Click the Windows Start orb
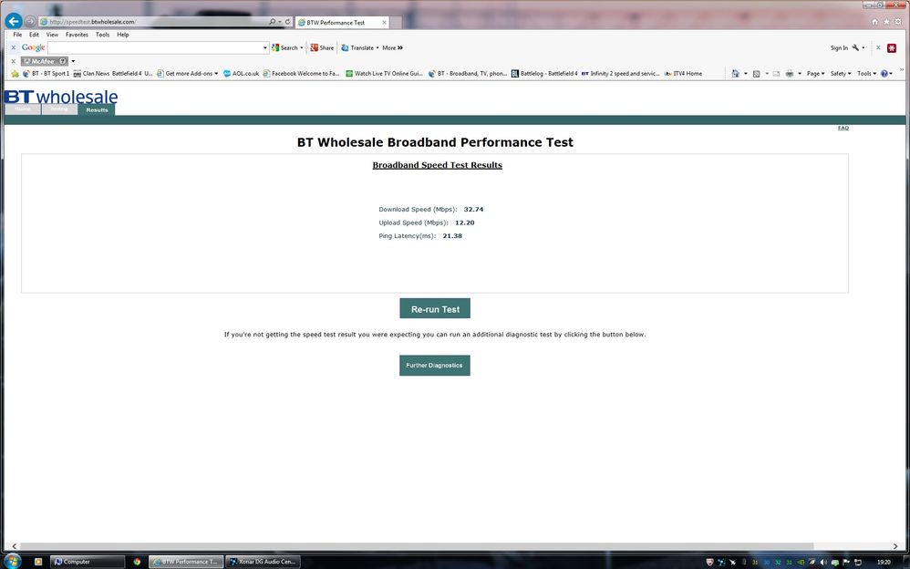 pos(12,561)
